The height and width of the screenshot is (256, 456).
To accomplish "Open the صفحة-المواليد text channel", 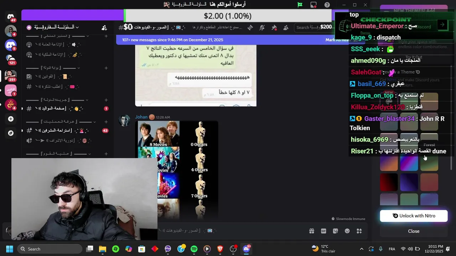I will click(67, 108).
